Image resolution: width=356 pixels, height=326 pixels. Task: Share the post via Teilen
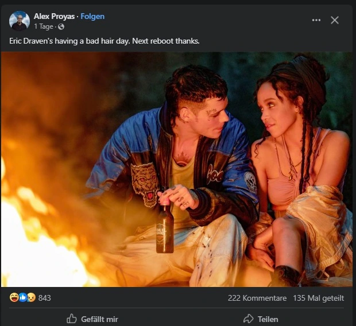click(261, 319)
